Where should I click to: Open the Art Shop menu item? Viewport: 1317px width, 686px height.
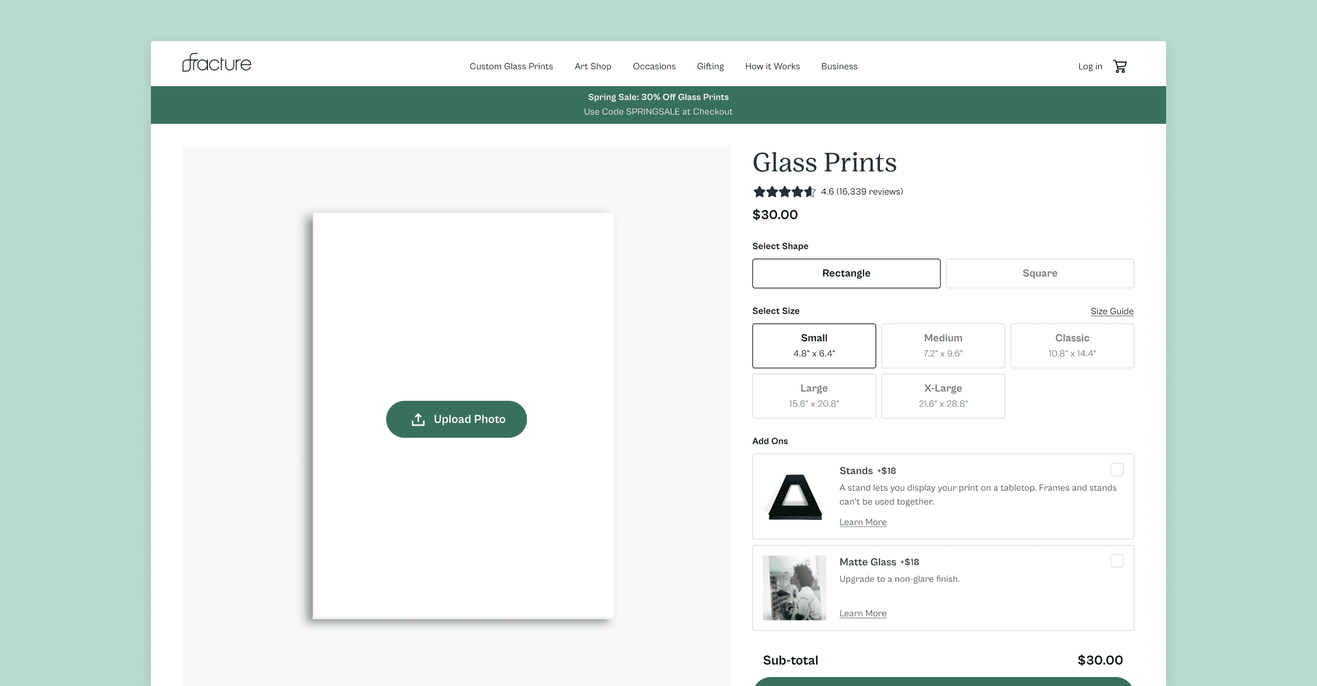(592, 66)
